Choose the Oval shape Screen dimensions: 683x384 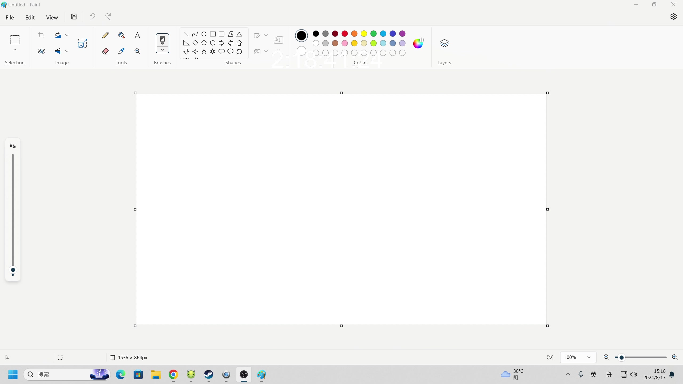204,34
